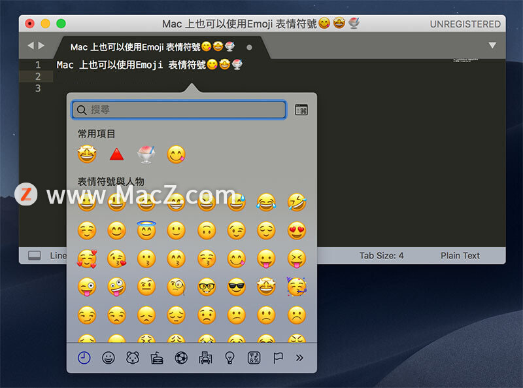This screenshot has height=388, width=523.
Task: Select the open document tab with Emoji title
Action: pos(150,46)
